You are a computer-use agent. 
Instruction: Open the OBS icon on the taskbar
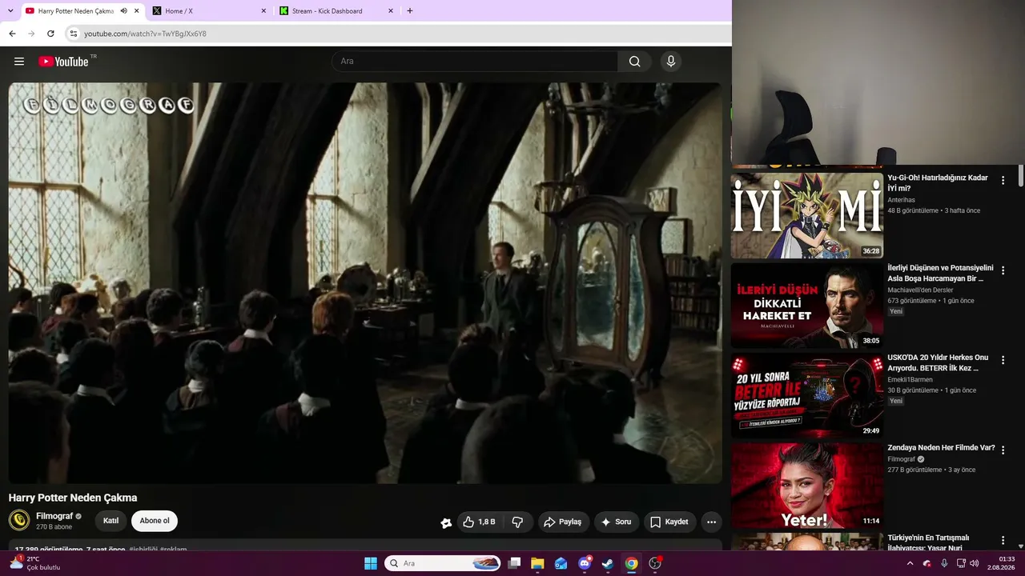coord(655,563)
